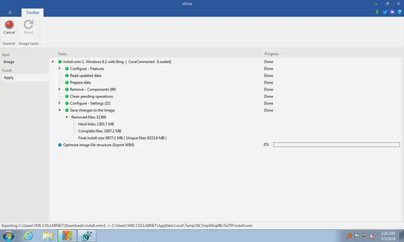Click blue dot beside Optimize image file structure
This screenshot has height=242, width=404.
pyautogui.click(x=60, y=145)
